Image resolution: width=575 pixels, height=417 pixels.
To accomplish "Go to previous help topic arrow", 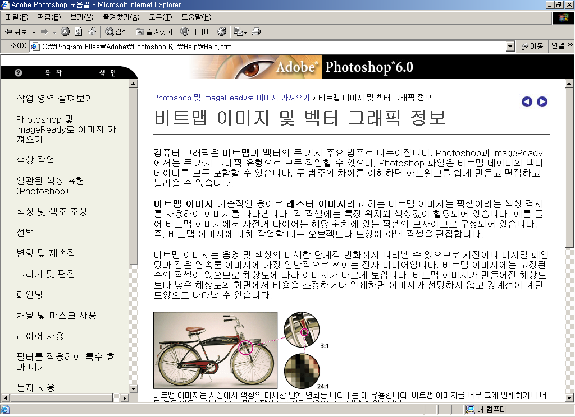I will pos(527,102).
